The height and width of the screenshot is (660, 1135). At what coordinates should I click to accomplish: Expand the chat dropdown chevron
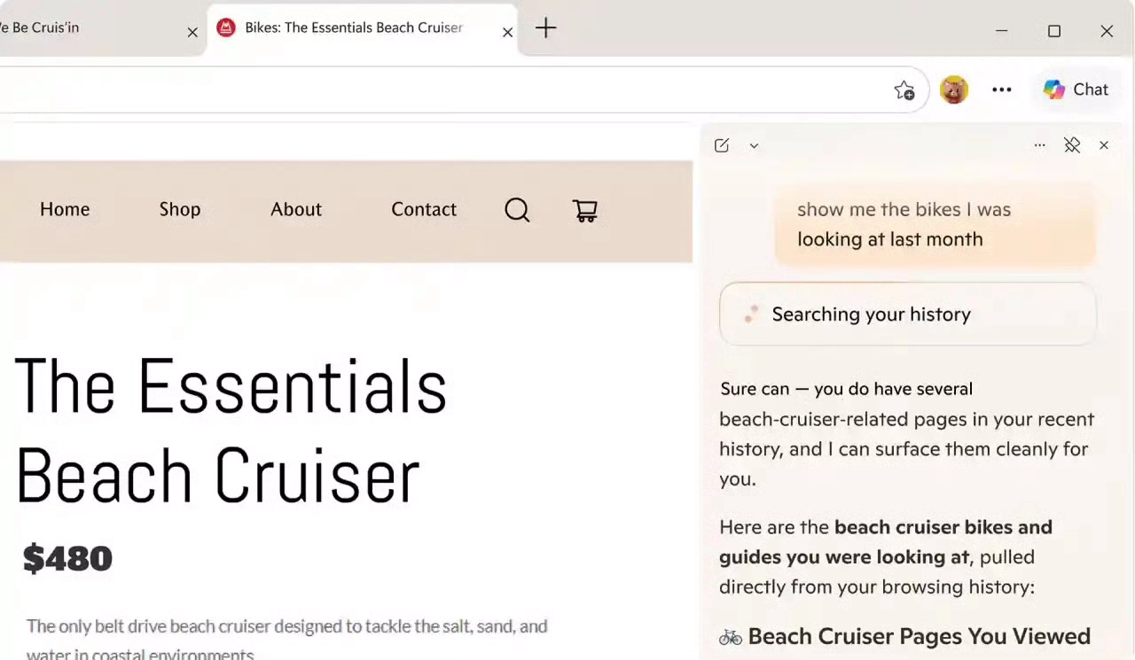point(754,145)
